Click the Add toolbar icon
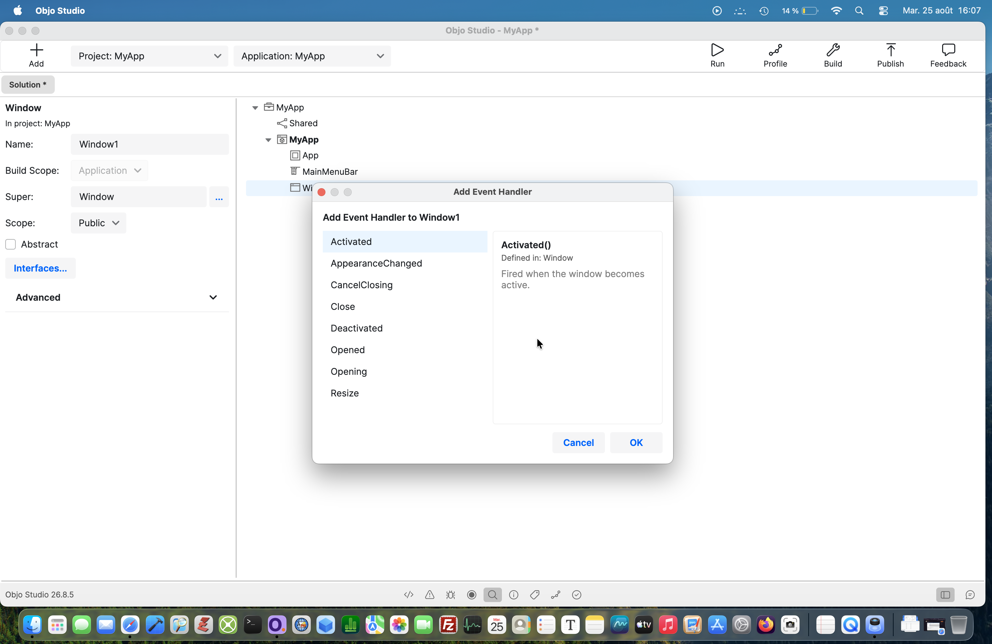This screenshot has height=644, width=992. pyautogui.click(x=36, y=55)
